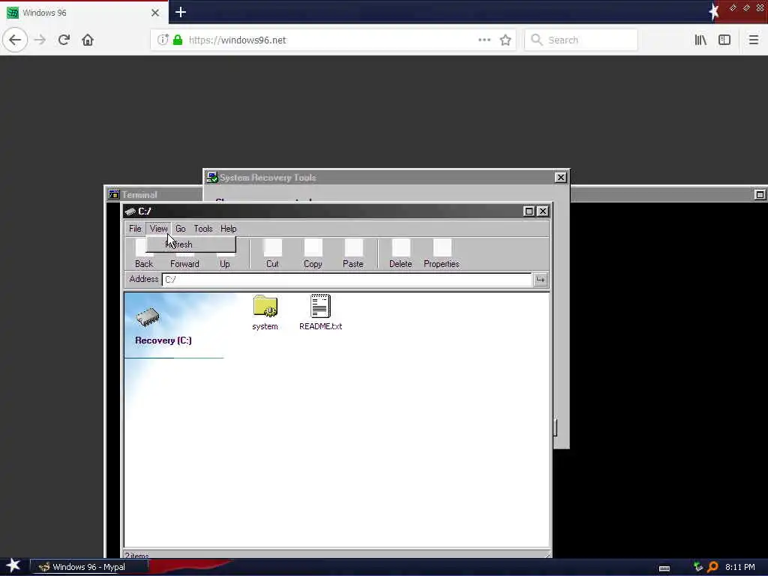Click the explorer Address field C:/

[346, 279]
